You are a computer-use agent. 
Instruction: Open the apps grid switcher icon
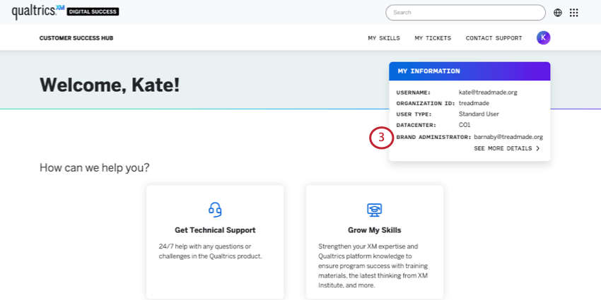tap(574, 13)
